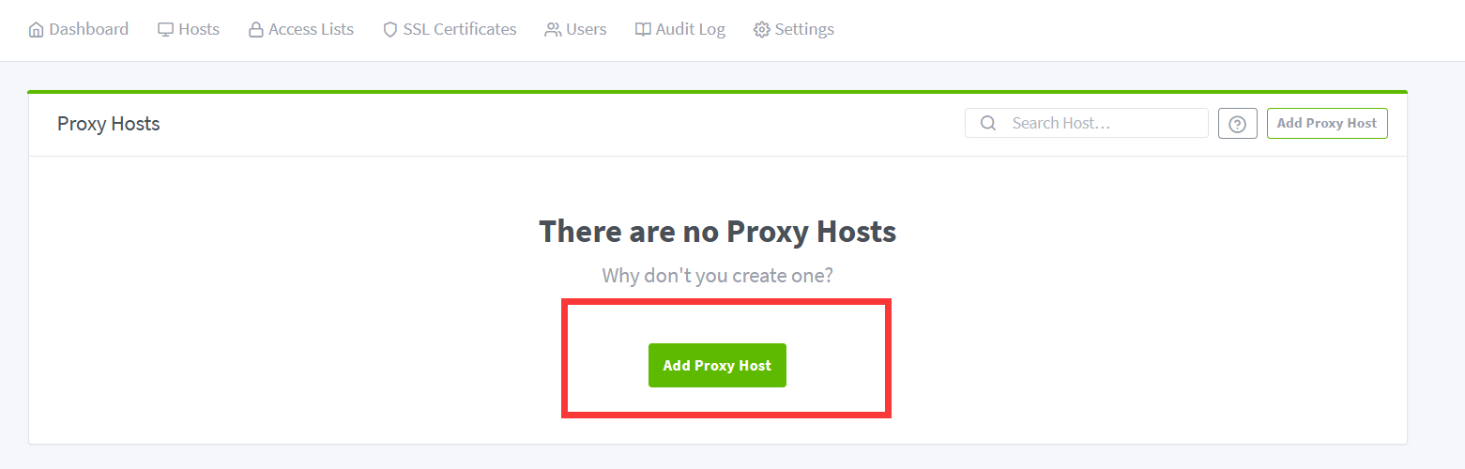Open the Dashboard menu label
Viewport: 1465px width, 469px height.
click(88, 29)
